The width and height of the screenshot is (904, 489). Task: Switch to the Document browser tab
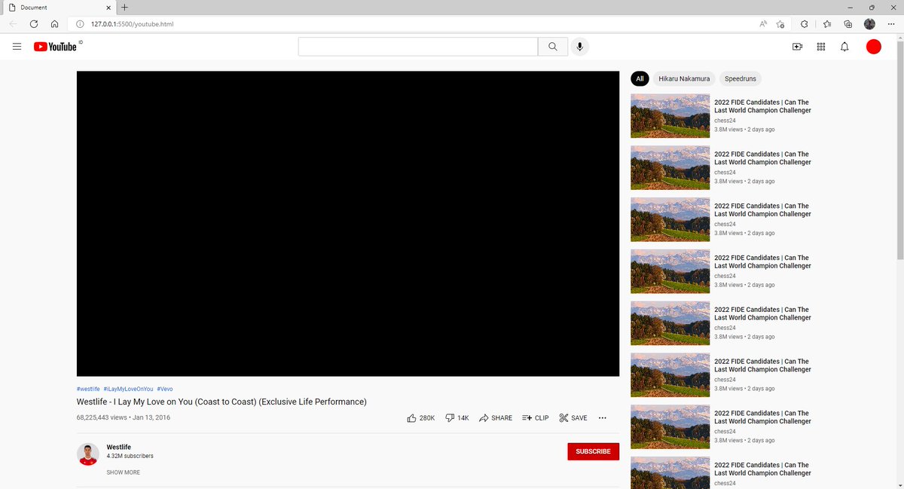tap(58, 7)
